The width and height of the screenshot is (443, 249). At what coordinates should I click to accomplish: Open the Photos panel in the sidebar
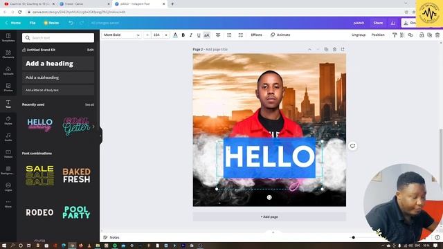pyautogui.click(x=8, y=87)
